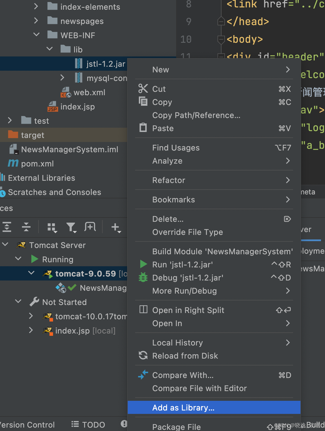
Task: Click the Group By icon in Services toolbar
Action: (52, 227)
